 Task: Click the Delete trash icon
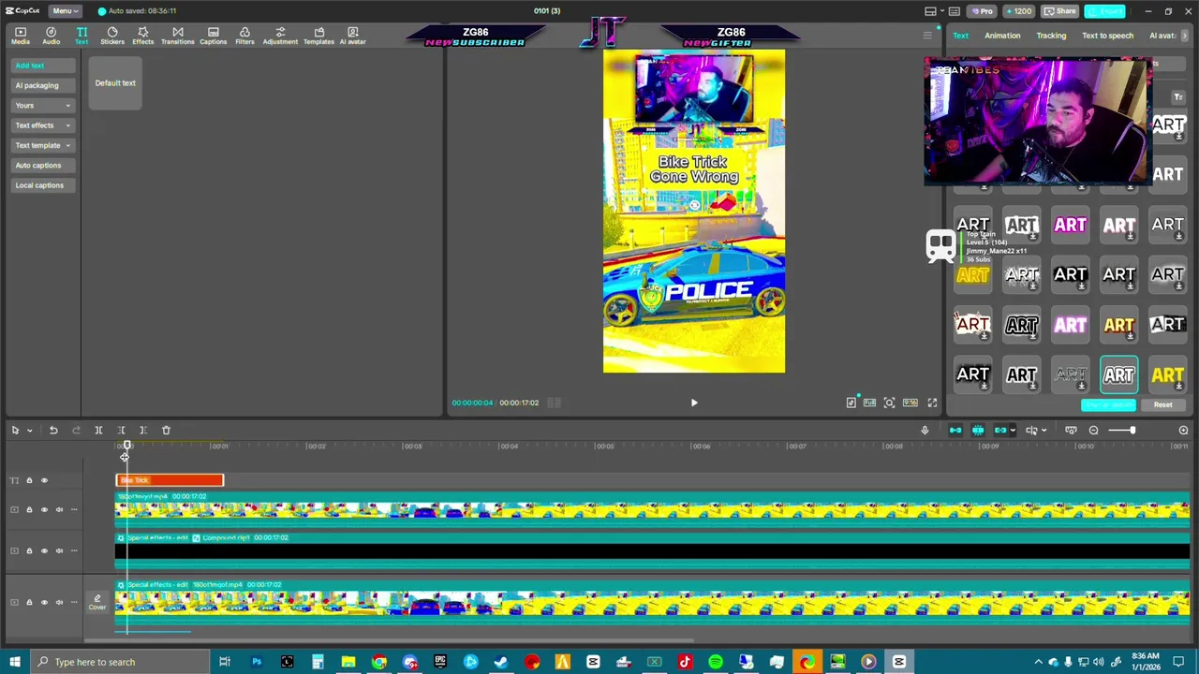click(166, 430)
